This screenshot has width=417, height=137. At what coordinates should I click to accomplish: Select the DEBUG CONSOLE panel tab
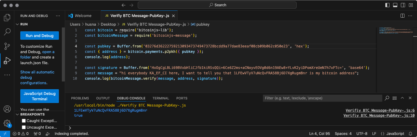pos(131,98)
